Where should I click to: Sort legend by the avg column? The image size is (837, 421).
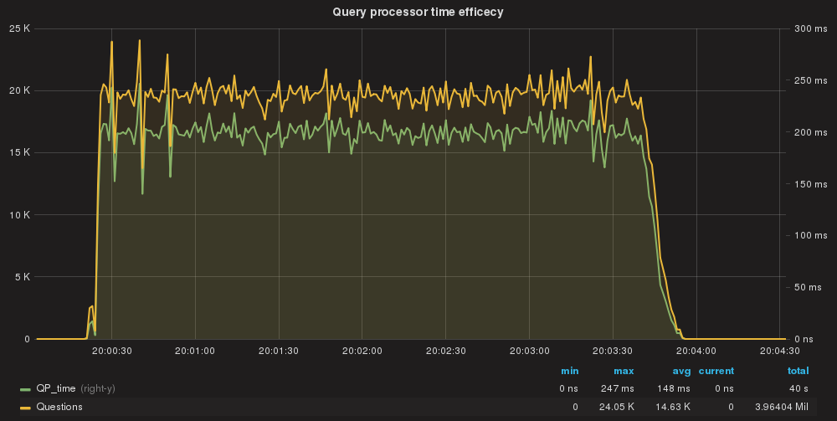click(681, 371)
